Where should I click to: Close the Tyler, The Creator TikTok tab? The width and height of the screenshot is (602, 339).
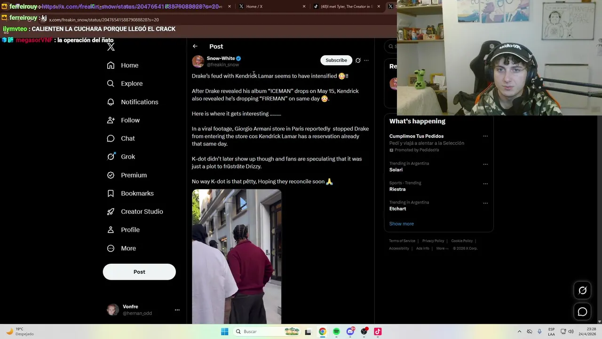click(x=379, y=7)
